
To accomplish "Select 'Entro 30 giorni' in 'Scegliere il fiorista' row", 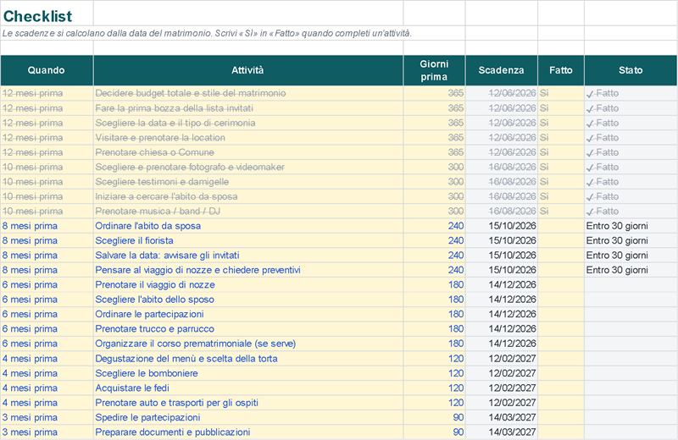I will click(x=631, y=240).
